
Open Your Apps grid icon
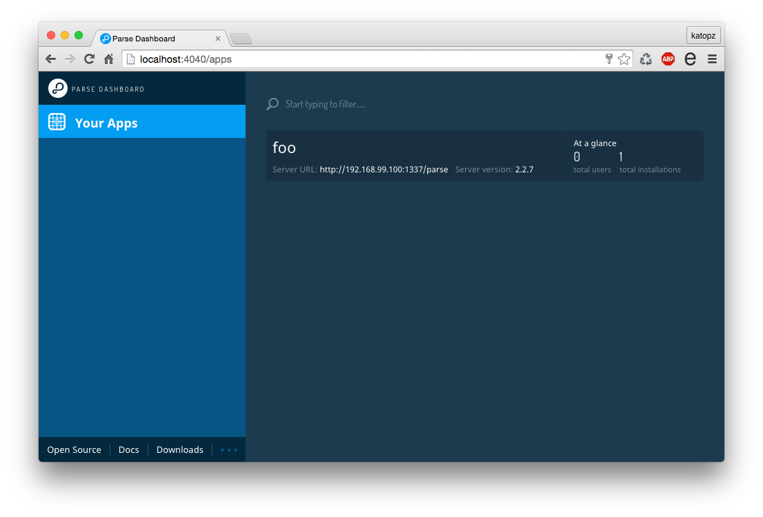(57, 121)
